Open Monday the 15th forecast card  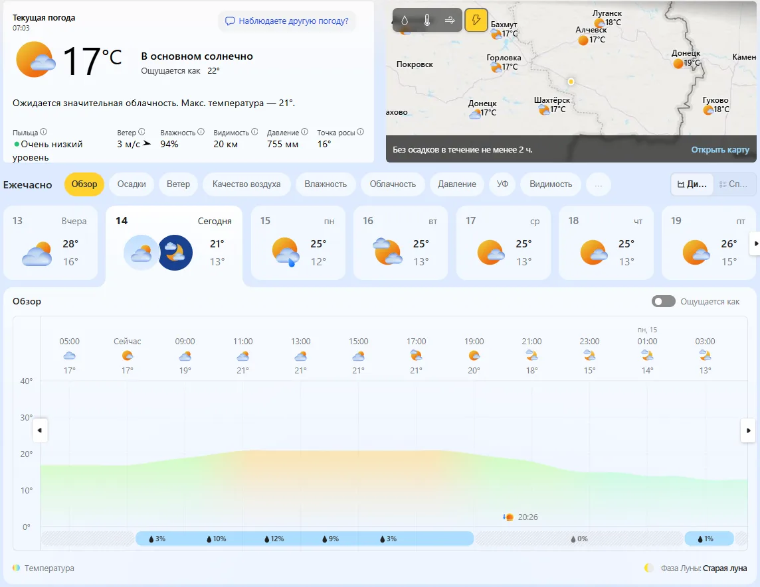coord(298,243)
